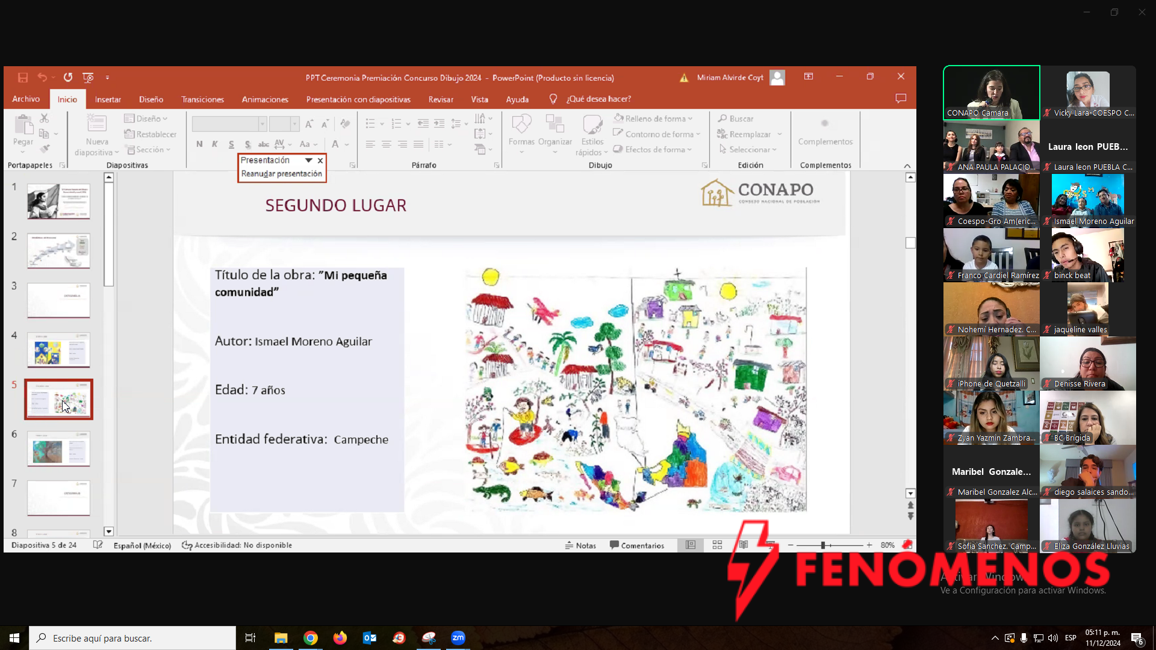Select slide 4 thumbnail
This screenshot has height=650, width=1156.
pos(58,350)
